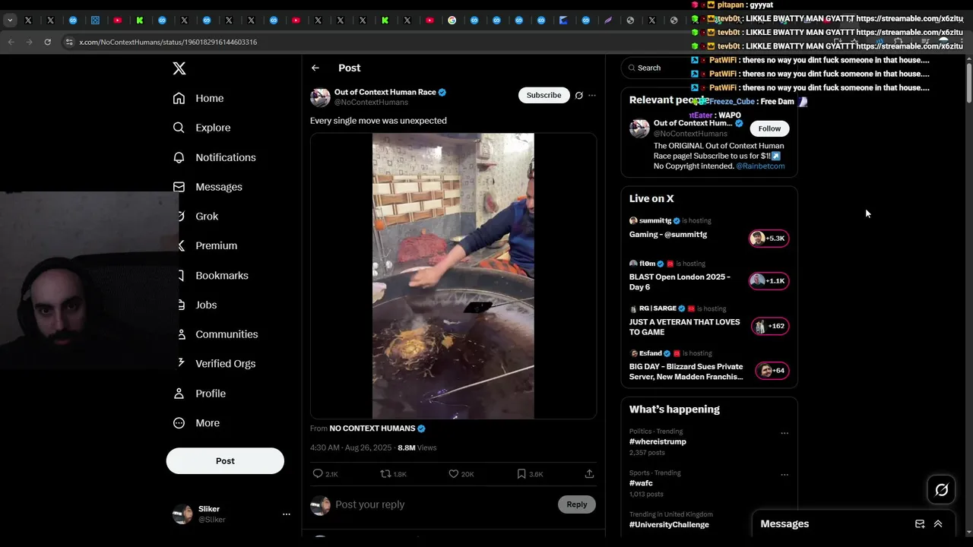Open summit1g's Gaming live stream
The image size is (973, 547).
668,235
